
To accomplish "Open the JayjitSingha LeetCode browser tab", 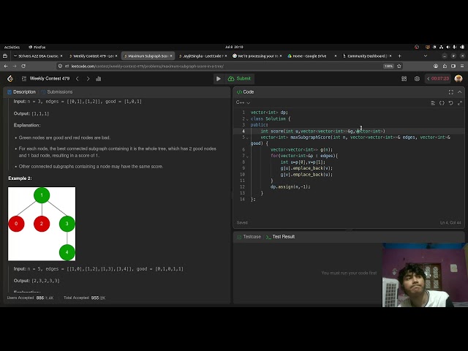I will click(x=203, y=56).
